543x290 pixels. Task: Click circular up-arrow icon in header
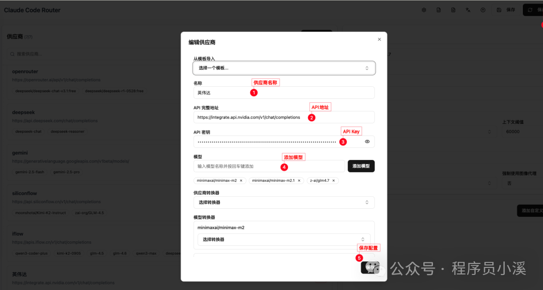(483, 10)
